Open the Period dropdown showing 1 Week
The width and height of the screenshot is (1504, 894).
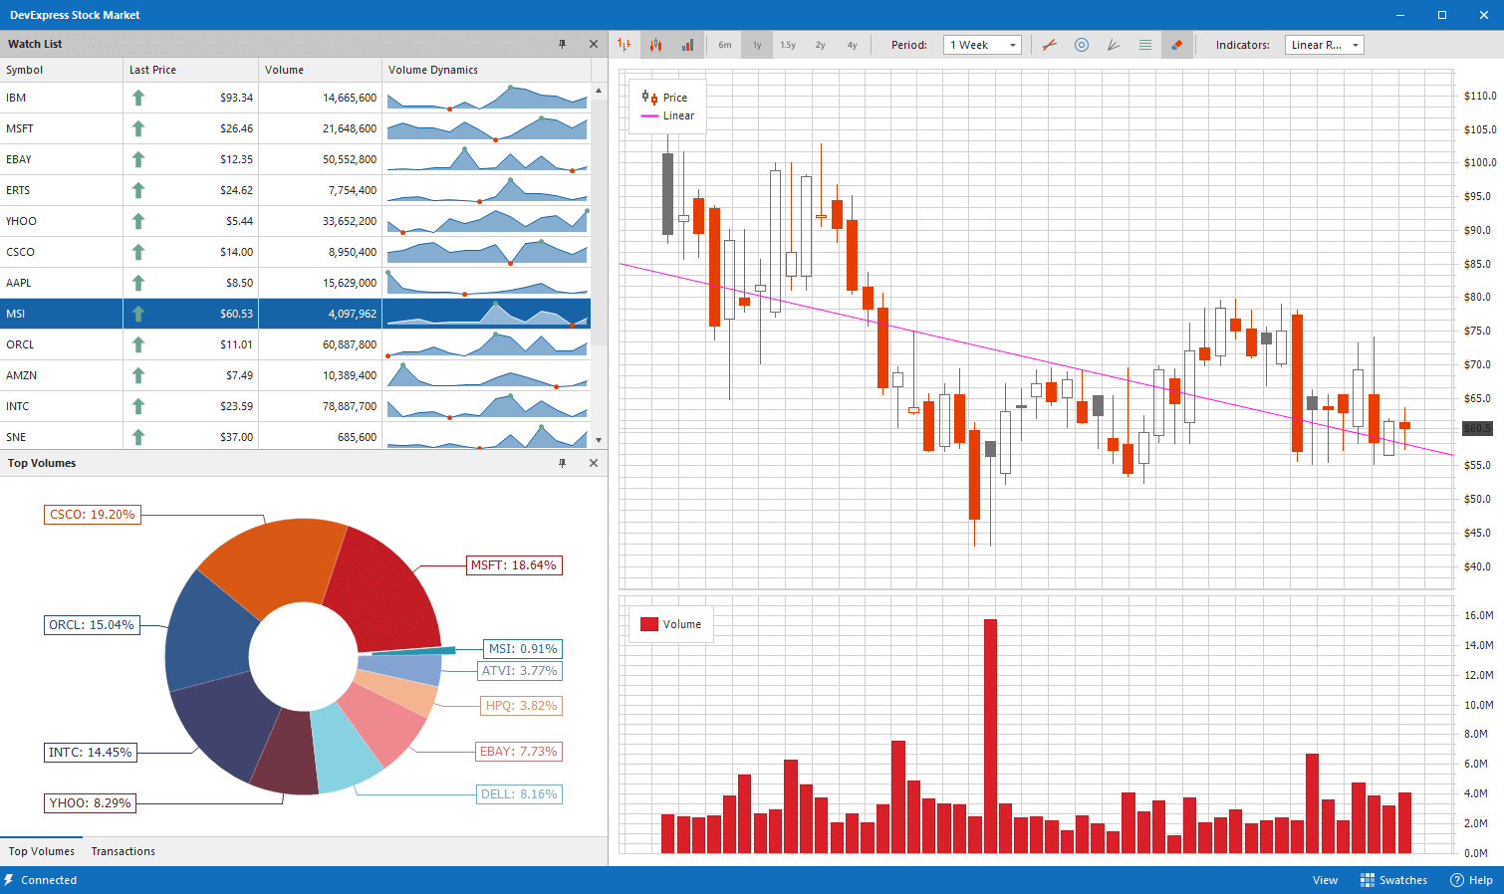point(982,45)
